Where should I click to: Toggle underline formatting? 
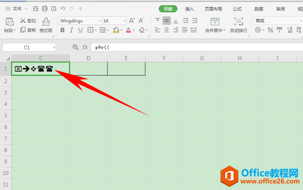(81, 30)
